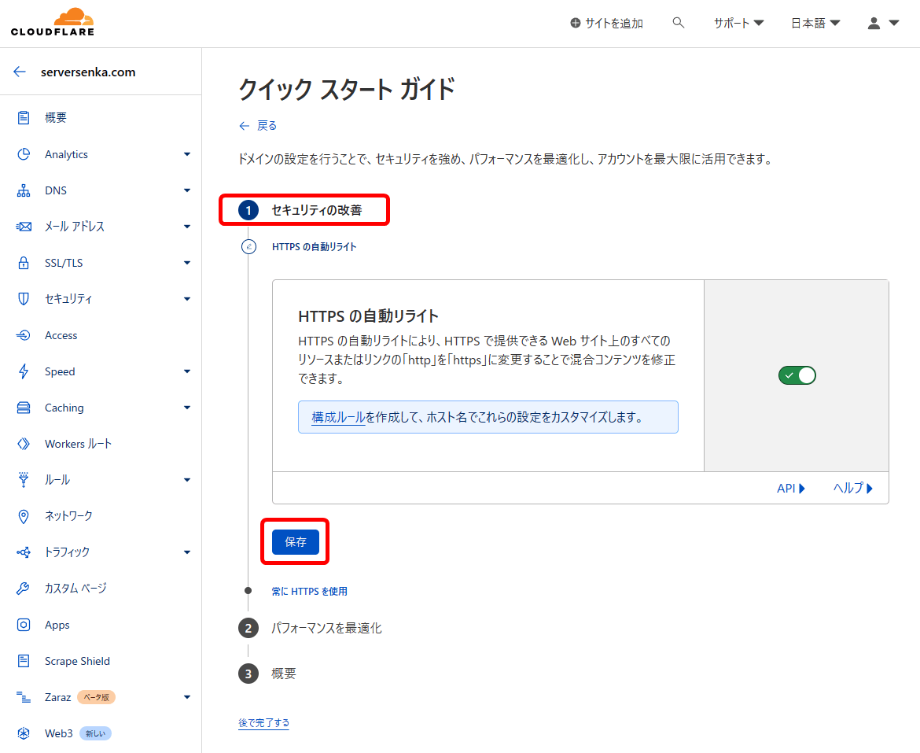Open the サポート menu
The height and width of the screenshot is (753, 920).
point(738,23)
